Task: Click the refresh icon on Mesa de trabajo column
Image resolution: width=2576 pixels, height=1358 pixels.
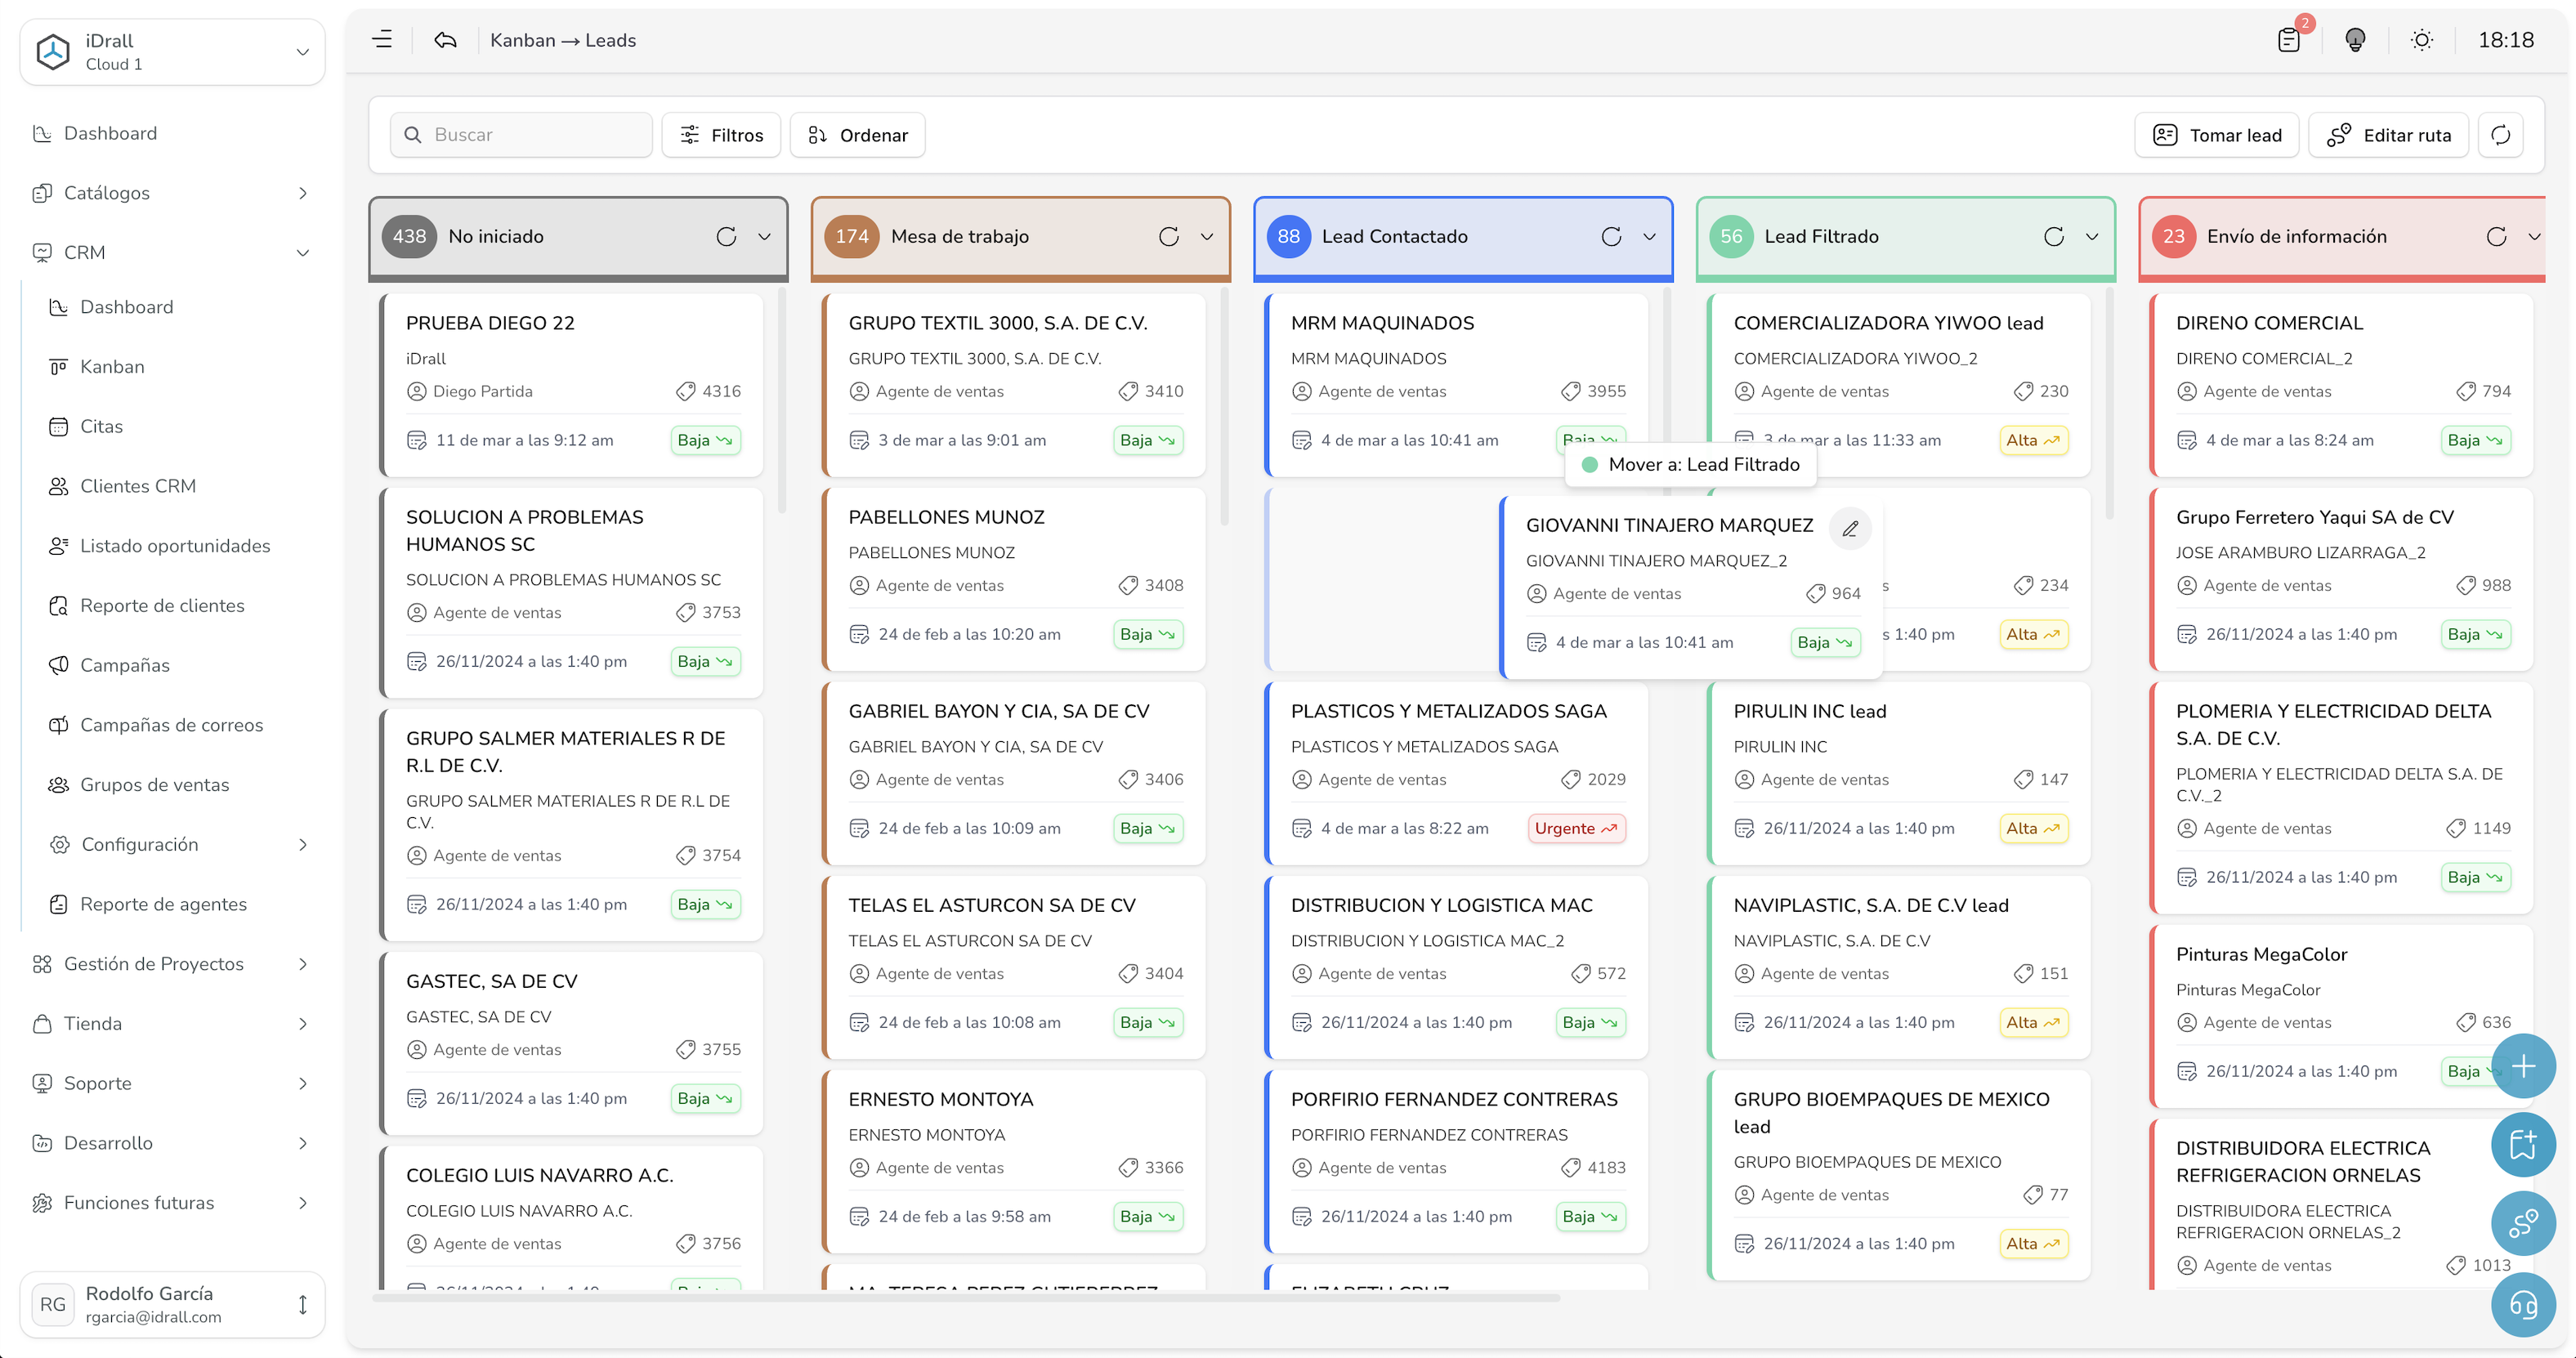Action: click(x=1169, y=236)
